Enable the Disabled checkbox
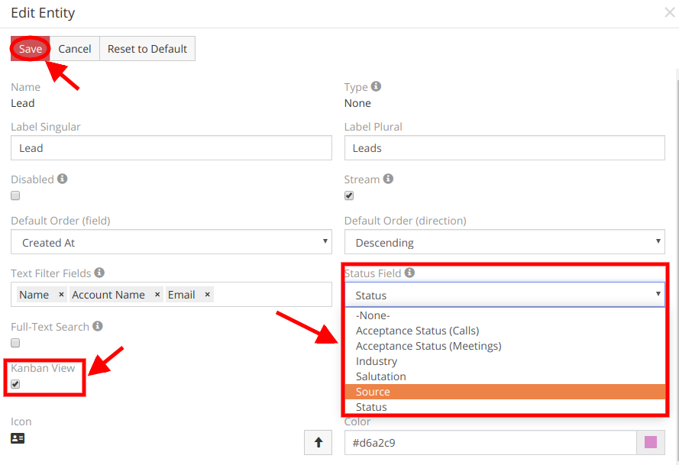The height and width of the screenshot is (465, 679). pyautogui.click(x=15, y=195)
